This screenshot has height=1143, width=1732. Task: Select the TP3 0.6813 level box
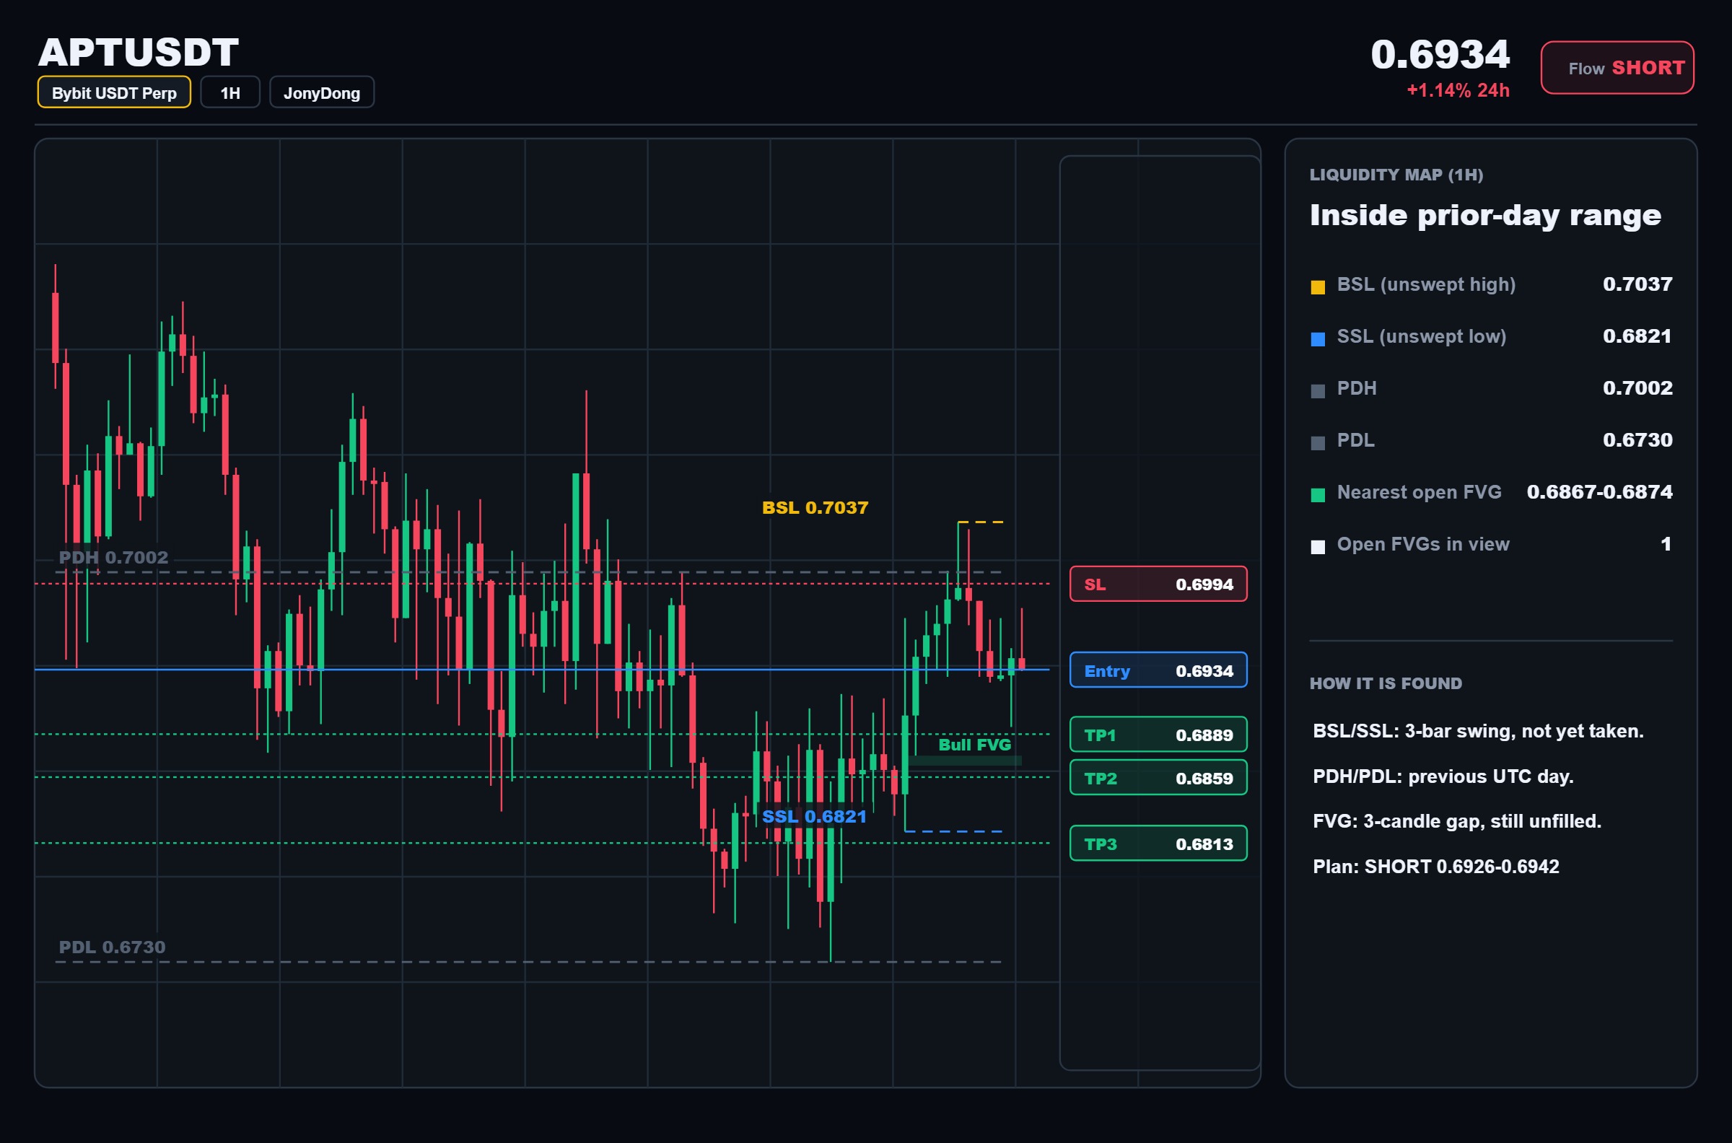1158,844
